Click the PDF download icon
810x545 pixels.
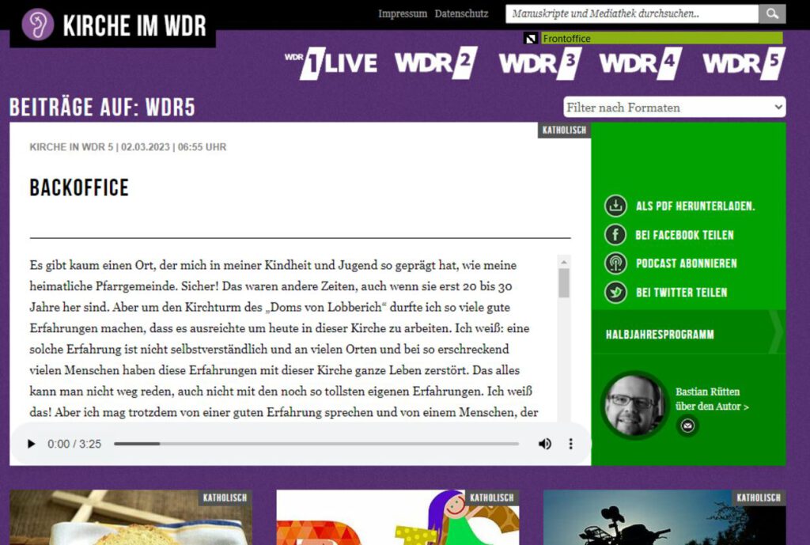tap(615, 206)
